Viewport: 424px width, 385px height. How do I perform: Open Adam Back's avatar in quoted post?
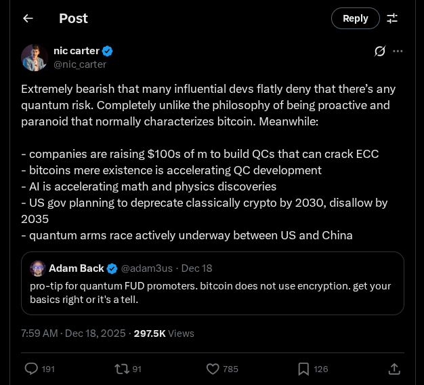coord(38,268)
